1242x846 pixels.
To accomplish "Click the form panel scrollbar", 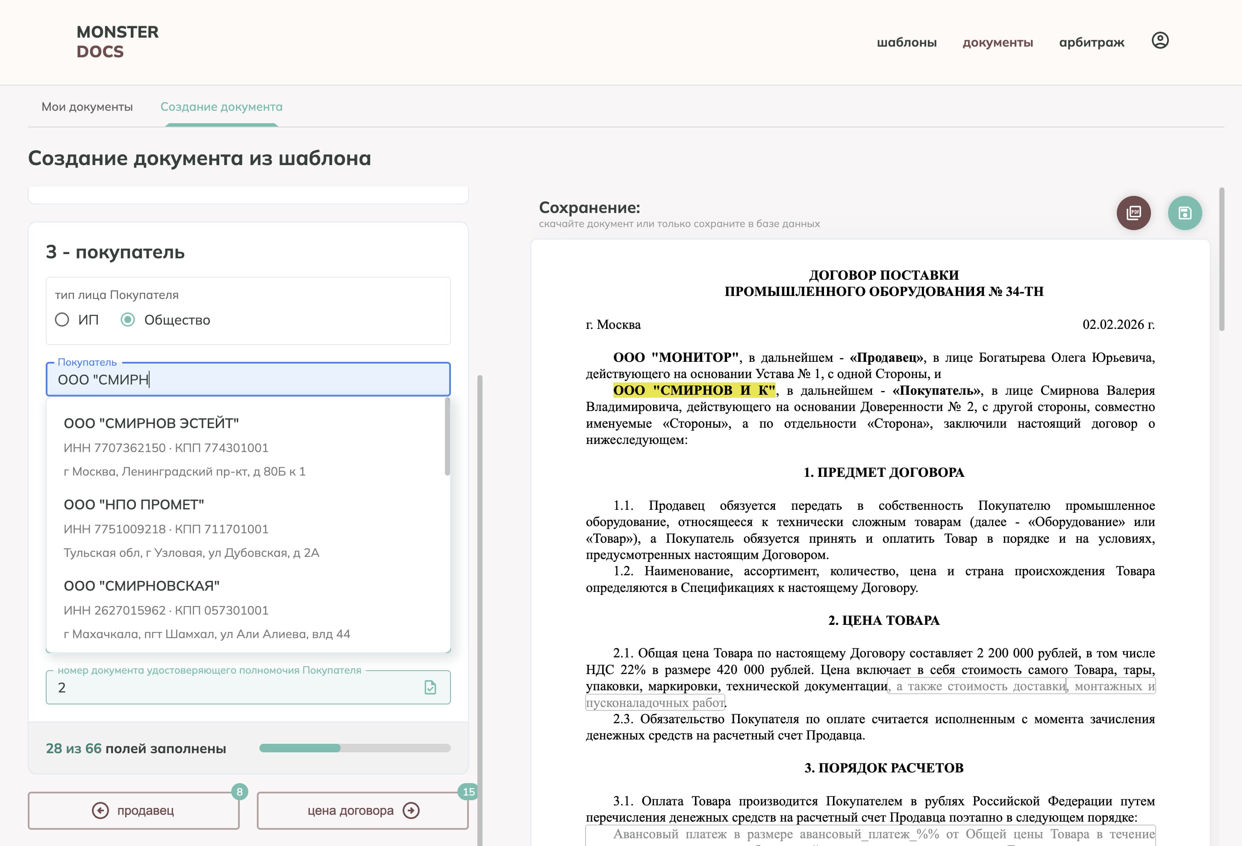I will click(480, 609).
